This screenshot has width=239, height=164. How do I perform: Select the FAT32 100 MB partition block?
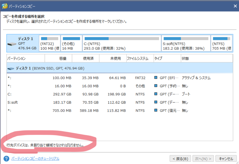[x=50, y=43]
